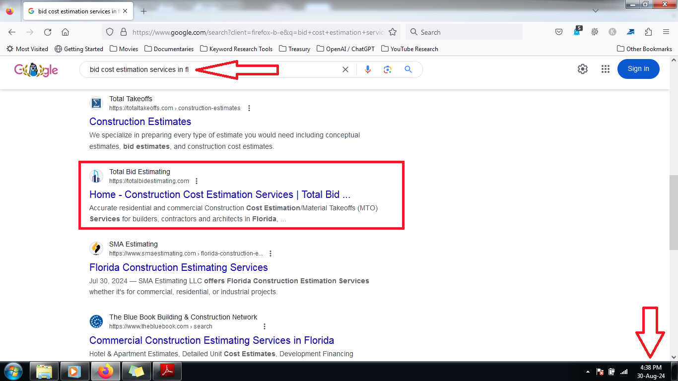
Task: Start voice search with microphone icon
Action: pyautogui.click(x=368, y=69)
